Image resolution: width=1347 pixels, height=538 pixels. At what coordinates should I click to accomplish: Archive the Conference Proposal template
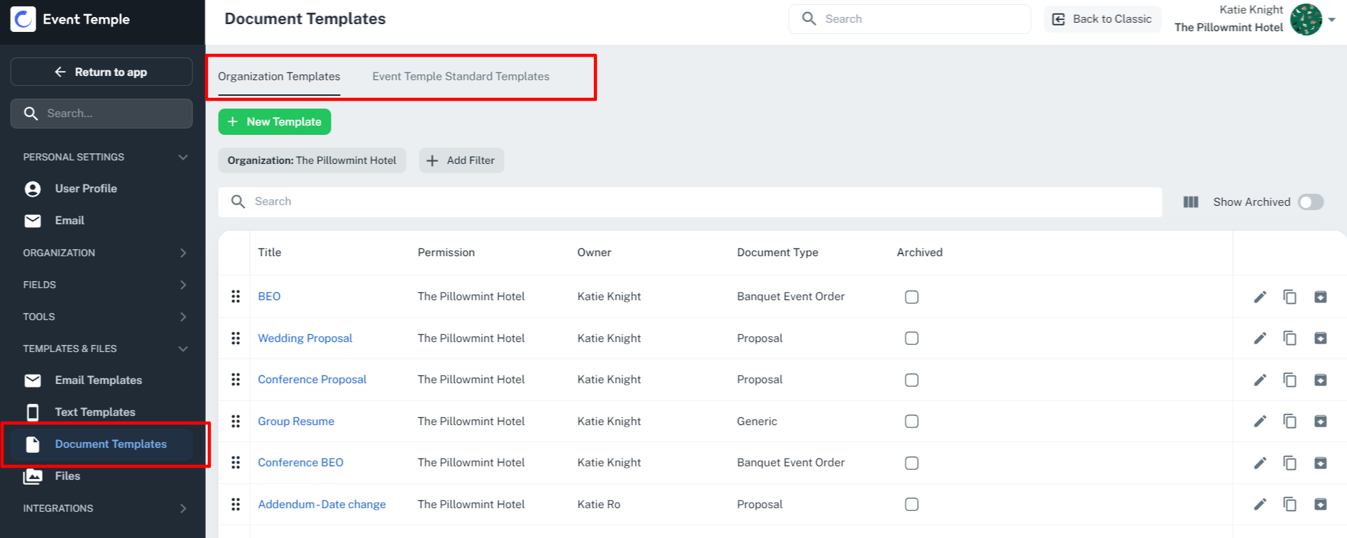pos(1320,380)
